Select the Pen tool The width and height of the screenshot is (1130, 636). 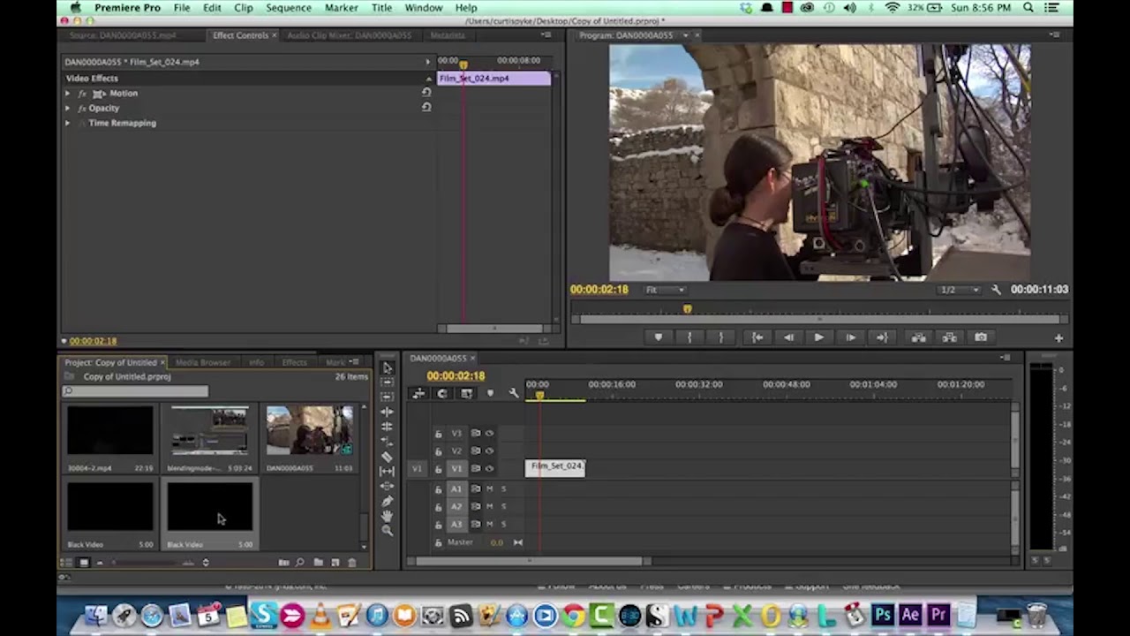coord(387,501)
